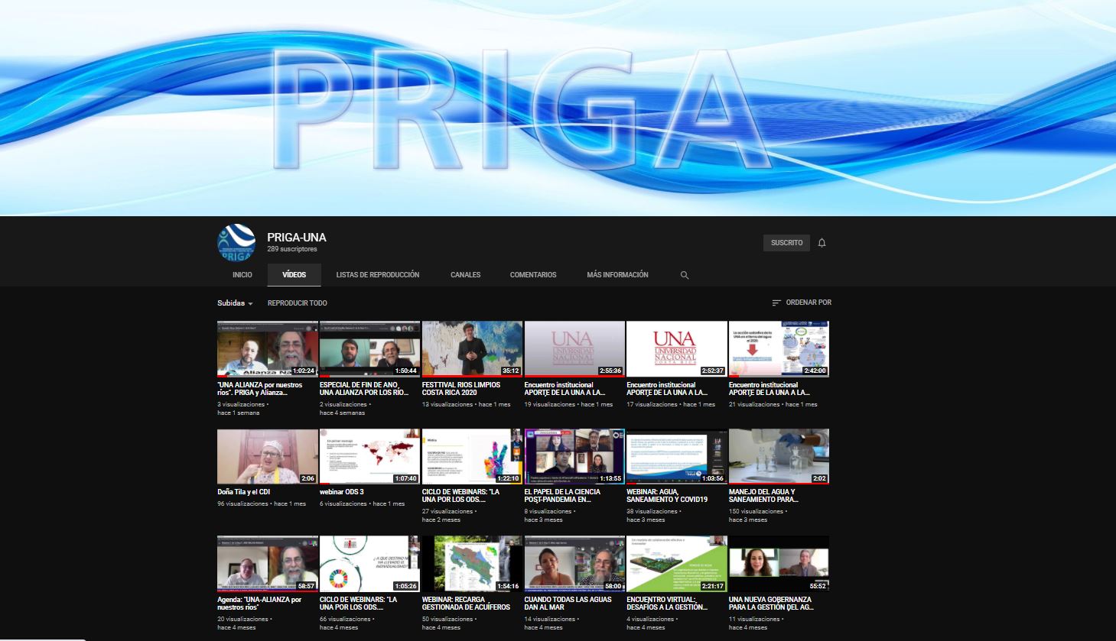Click UNA NUEVA GOBERNANZA PARA LA GESTIÓN title
Screen dimensions: 1116x641
point(771,604)
